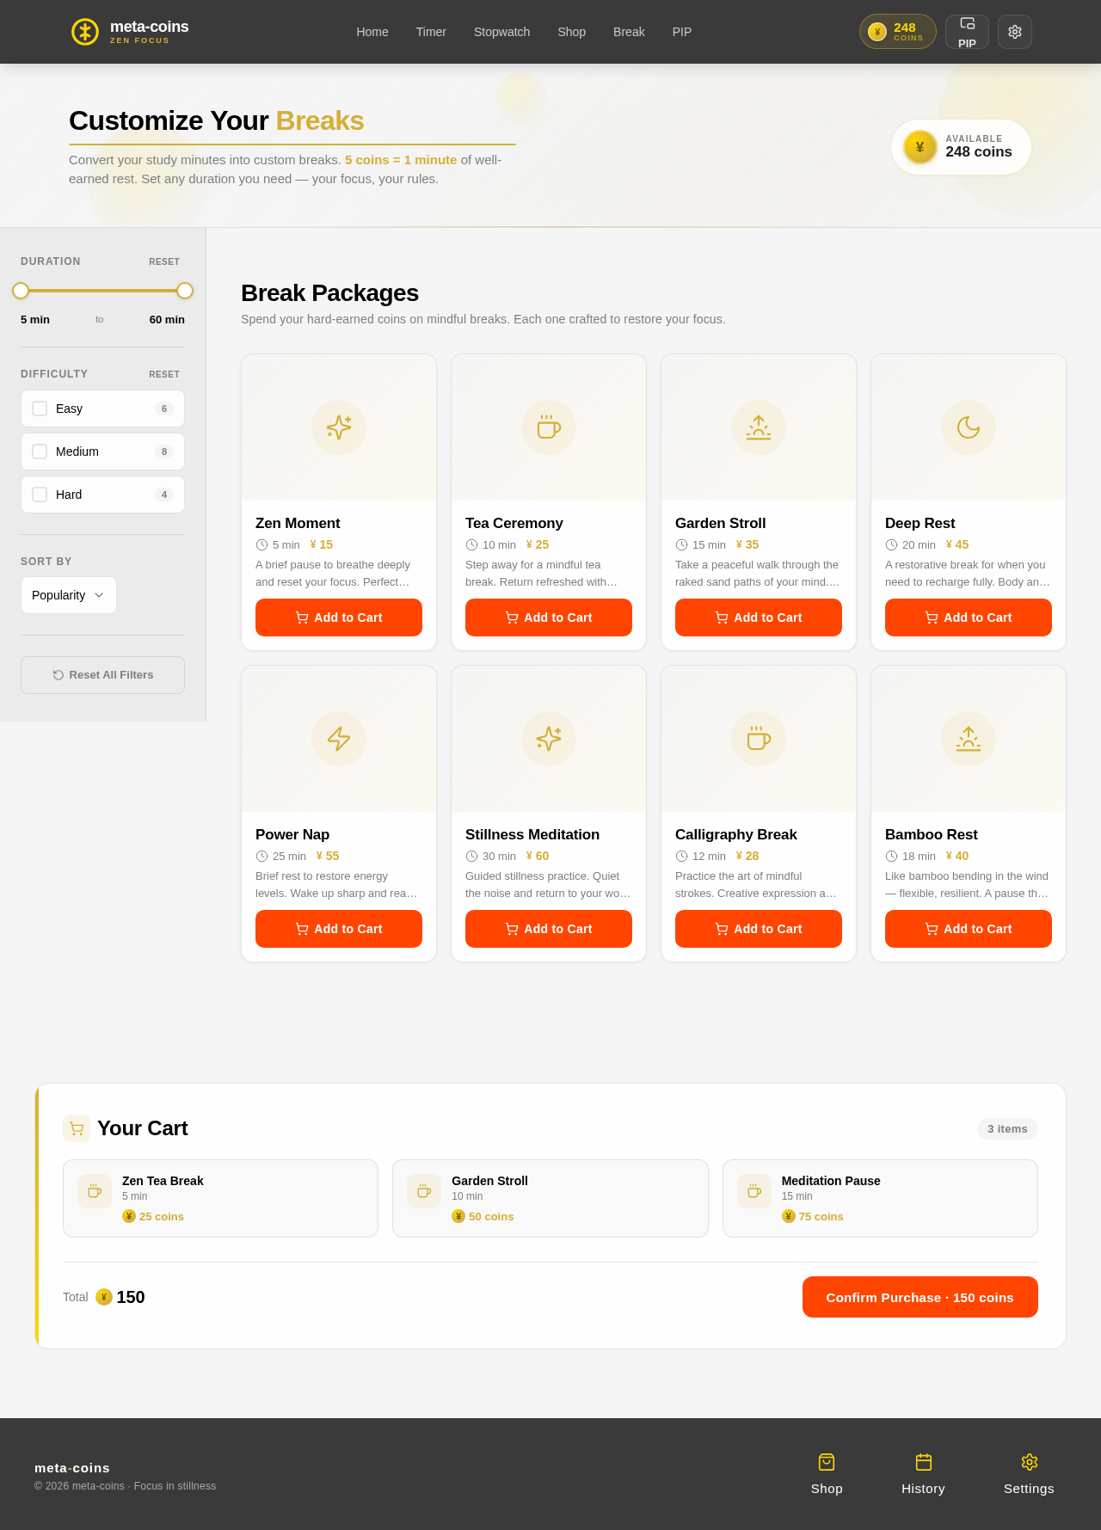Screen dimensions: 1101x1530
Task: Open the settings gear in header
Action: coord(1015,32)
